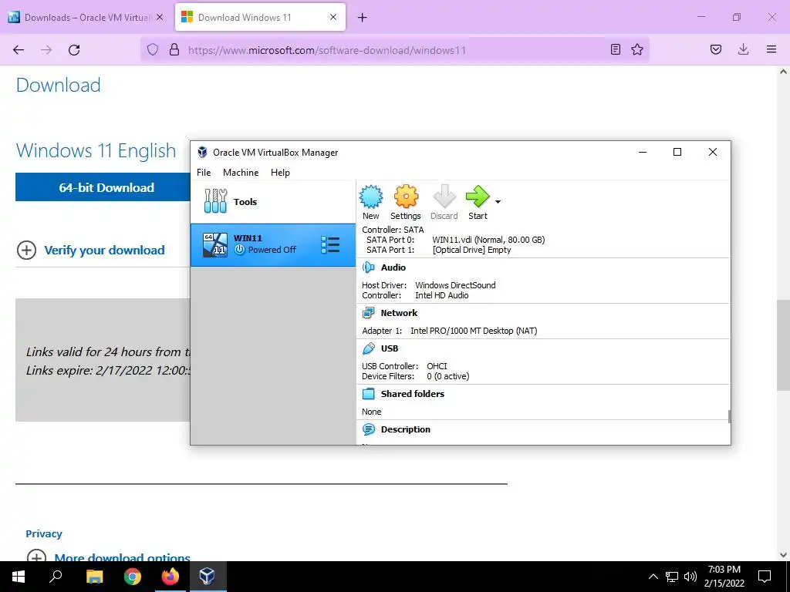Select the WIN11 Powered Off machine

(x=273, y=245)
